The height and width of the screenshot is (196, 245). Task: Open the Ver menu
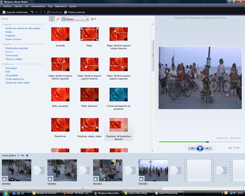(x=27, y=6)
